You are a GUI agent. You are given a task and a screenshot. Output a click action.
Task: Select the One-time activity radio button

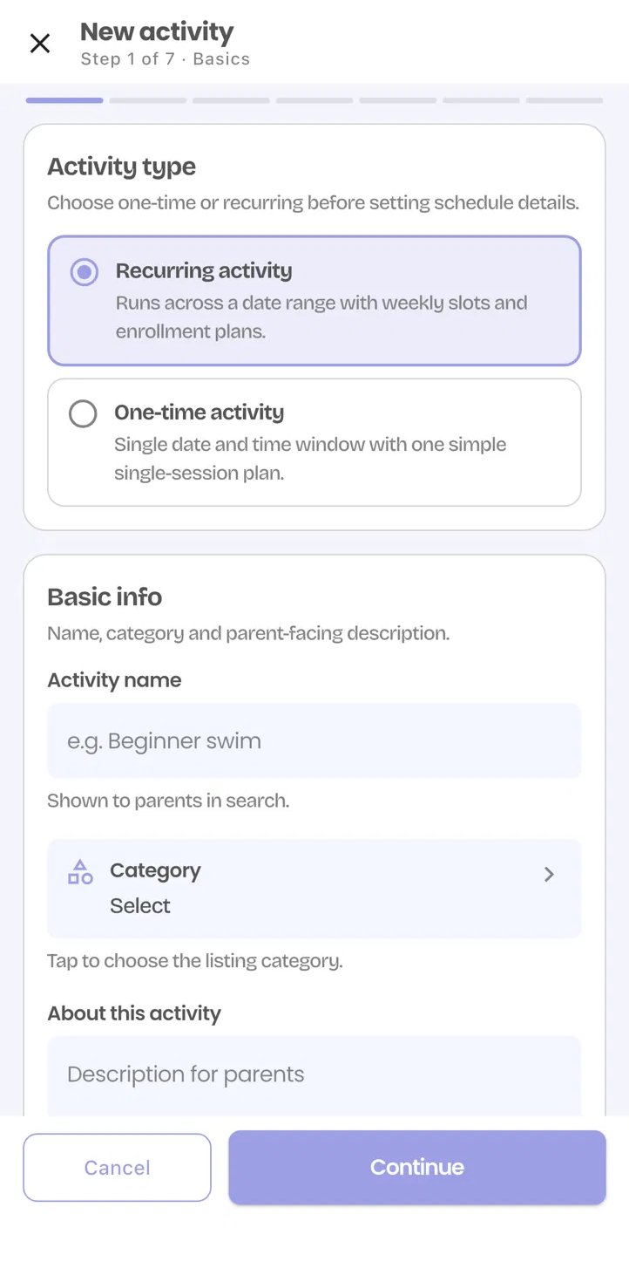83,413
